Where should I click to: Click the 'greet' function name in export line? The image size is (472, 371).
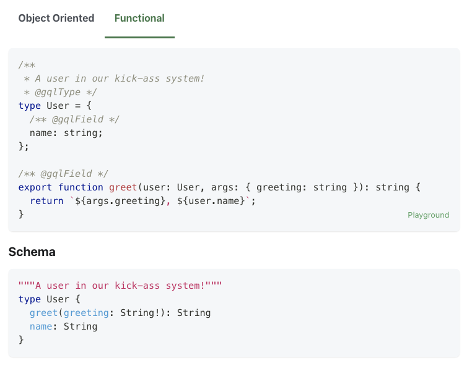(x=123, y=187)
